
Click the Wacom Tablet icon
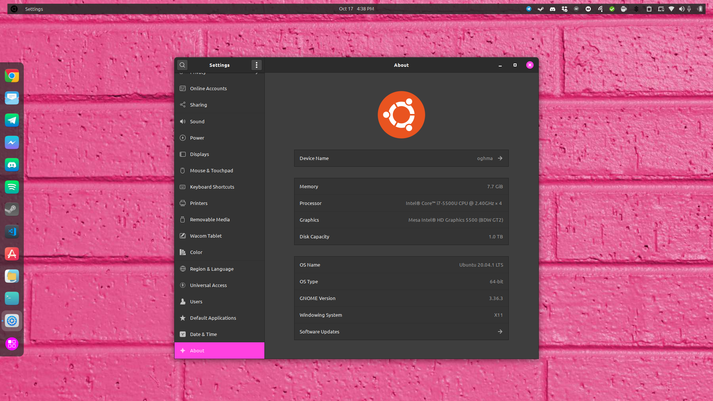(x=183, y=236)
